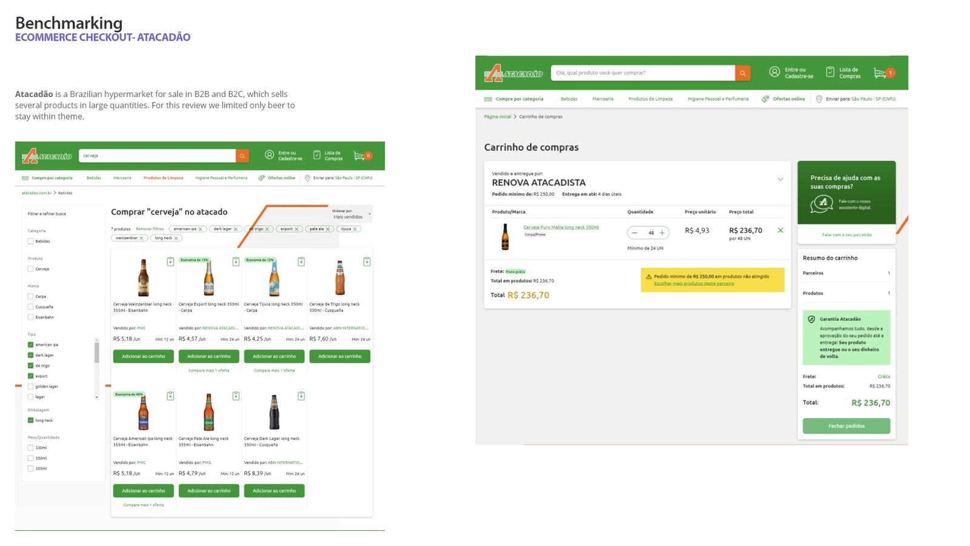Open cart icon showing 0 items
970x546 pixels.
pos(363,156)
